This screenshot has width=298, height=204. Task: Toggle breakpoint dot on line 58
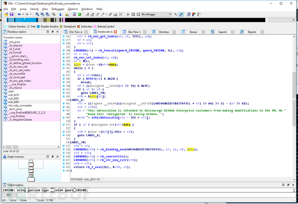coord(63,149)
